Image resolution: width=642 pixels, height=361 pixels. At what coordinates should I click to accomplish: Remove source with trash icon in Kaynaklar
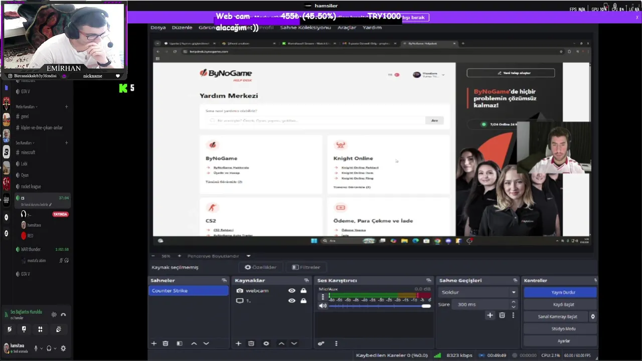click(x=251, y=343)
